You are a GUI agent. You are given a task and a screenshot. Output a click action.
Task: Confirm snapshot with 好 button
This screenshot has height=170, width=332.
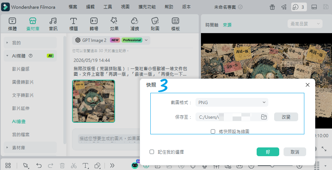pyautogui.click(x=268, y=152)
